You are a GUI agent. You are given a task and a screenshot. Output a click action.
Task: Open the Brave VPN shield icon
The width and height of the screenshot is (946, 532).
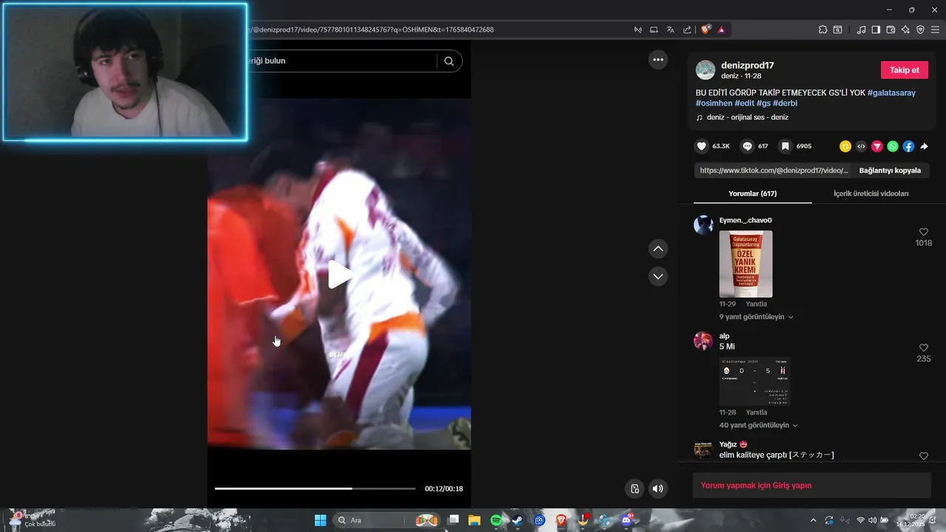click(920, 30)
